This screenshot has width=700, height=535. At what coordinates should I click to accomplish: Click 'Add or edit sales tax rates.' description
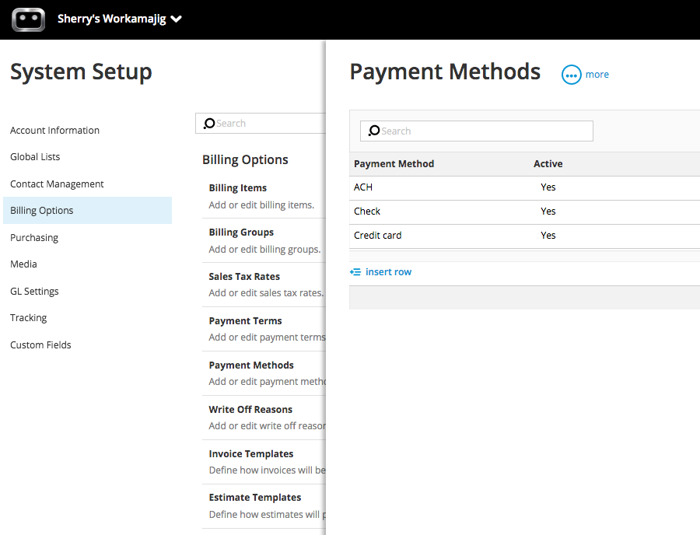[x=267, y=292]
